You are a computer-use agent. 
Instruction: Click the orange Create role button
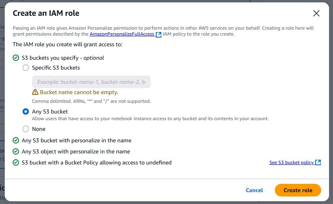[x=298, y=190]
